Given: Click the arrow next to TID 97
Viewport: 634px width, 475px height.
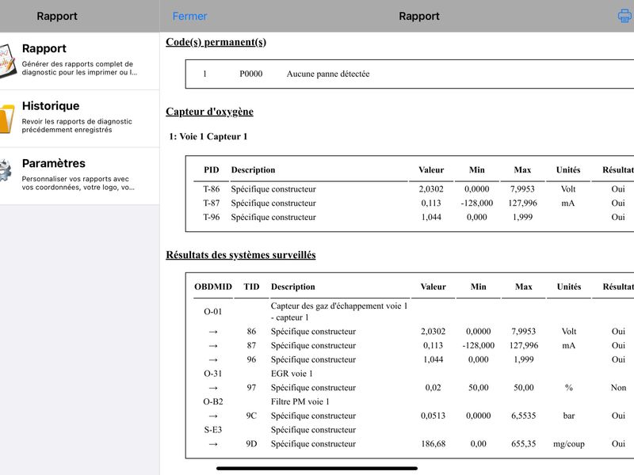Looking at the screenshot, I should coord(213,388).
